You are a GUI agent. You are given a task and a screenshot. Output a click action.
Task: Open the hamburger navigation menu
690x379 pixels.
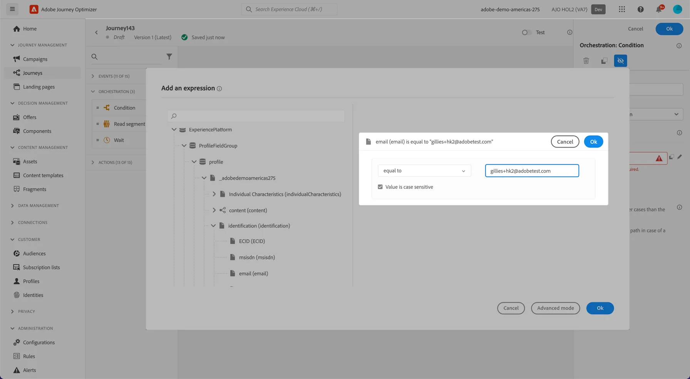coord(12,9)
